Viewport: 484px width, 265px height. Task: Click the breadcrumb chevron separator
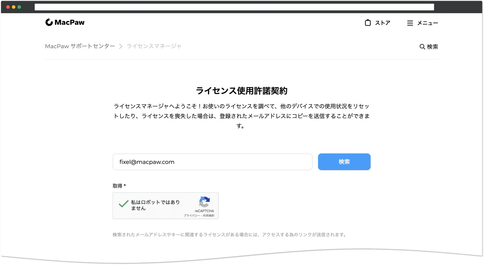coord(121,46)
